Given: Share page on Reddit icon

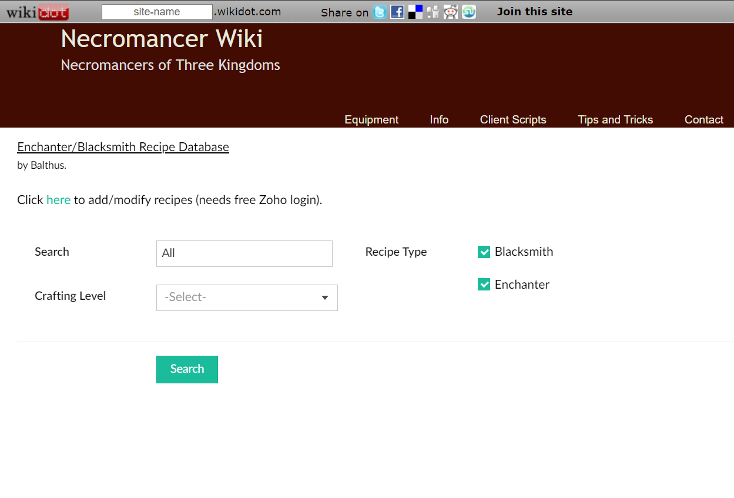Looking at the screenshot, I should coord(451,12).
